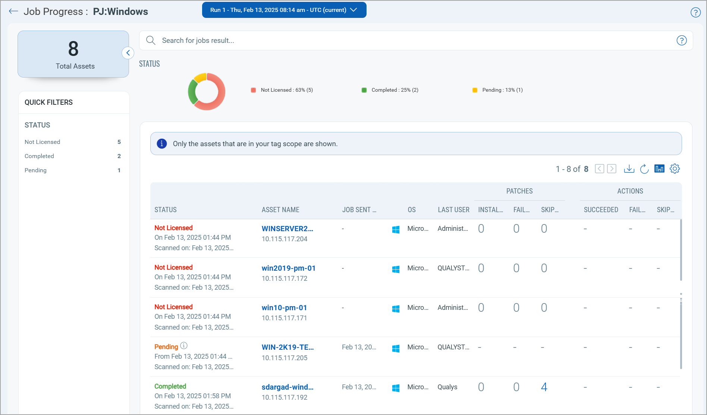
Task: Toggle the status chart view icon
Action: point(659,169)
